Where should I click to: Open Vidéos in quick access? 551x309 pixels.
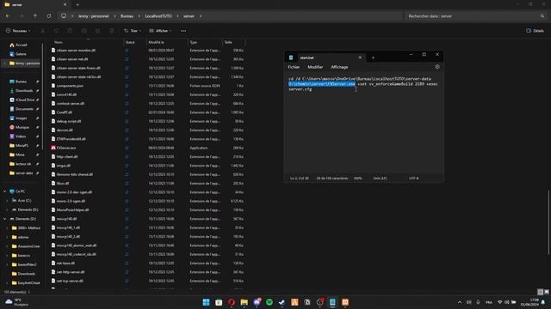21,136
